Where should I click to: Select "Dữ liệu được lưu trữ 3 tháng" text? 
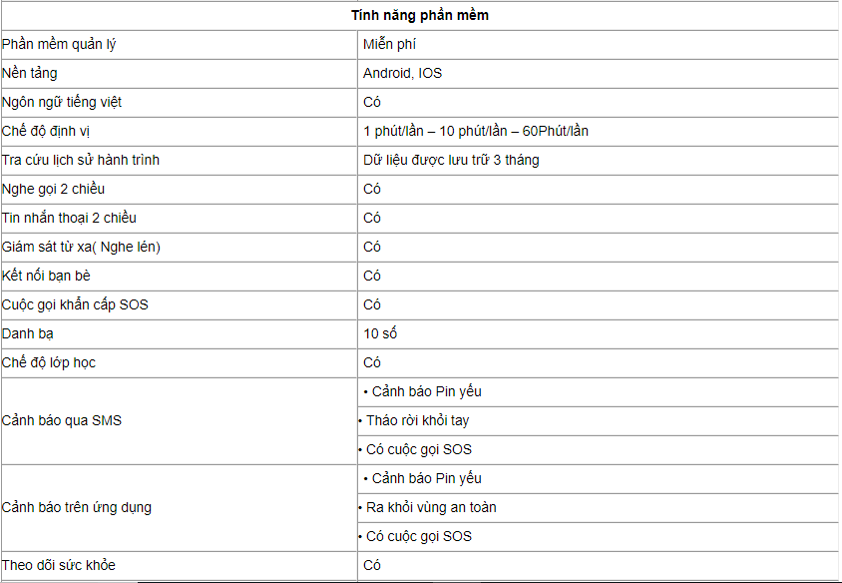(451, 161)
